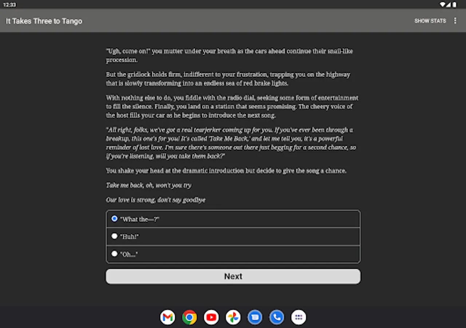Click the radio host's quoted paragraph

click(x=231, y=143)
